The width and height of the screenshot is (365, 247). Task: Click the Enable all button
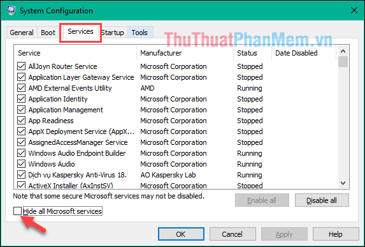262,200
